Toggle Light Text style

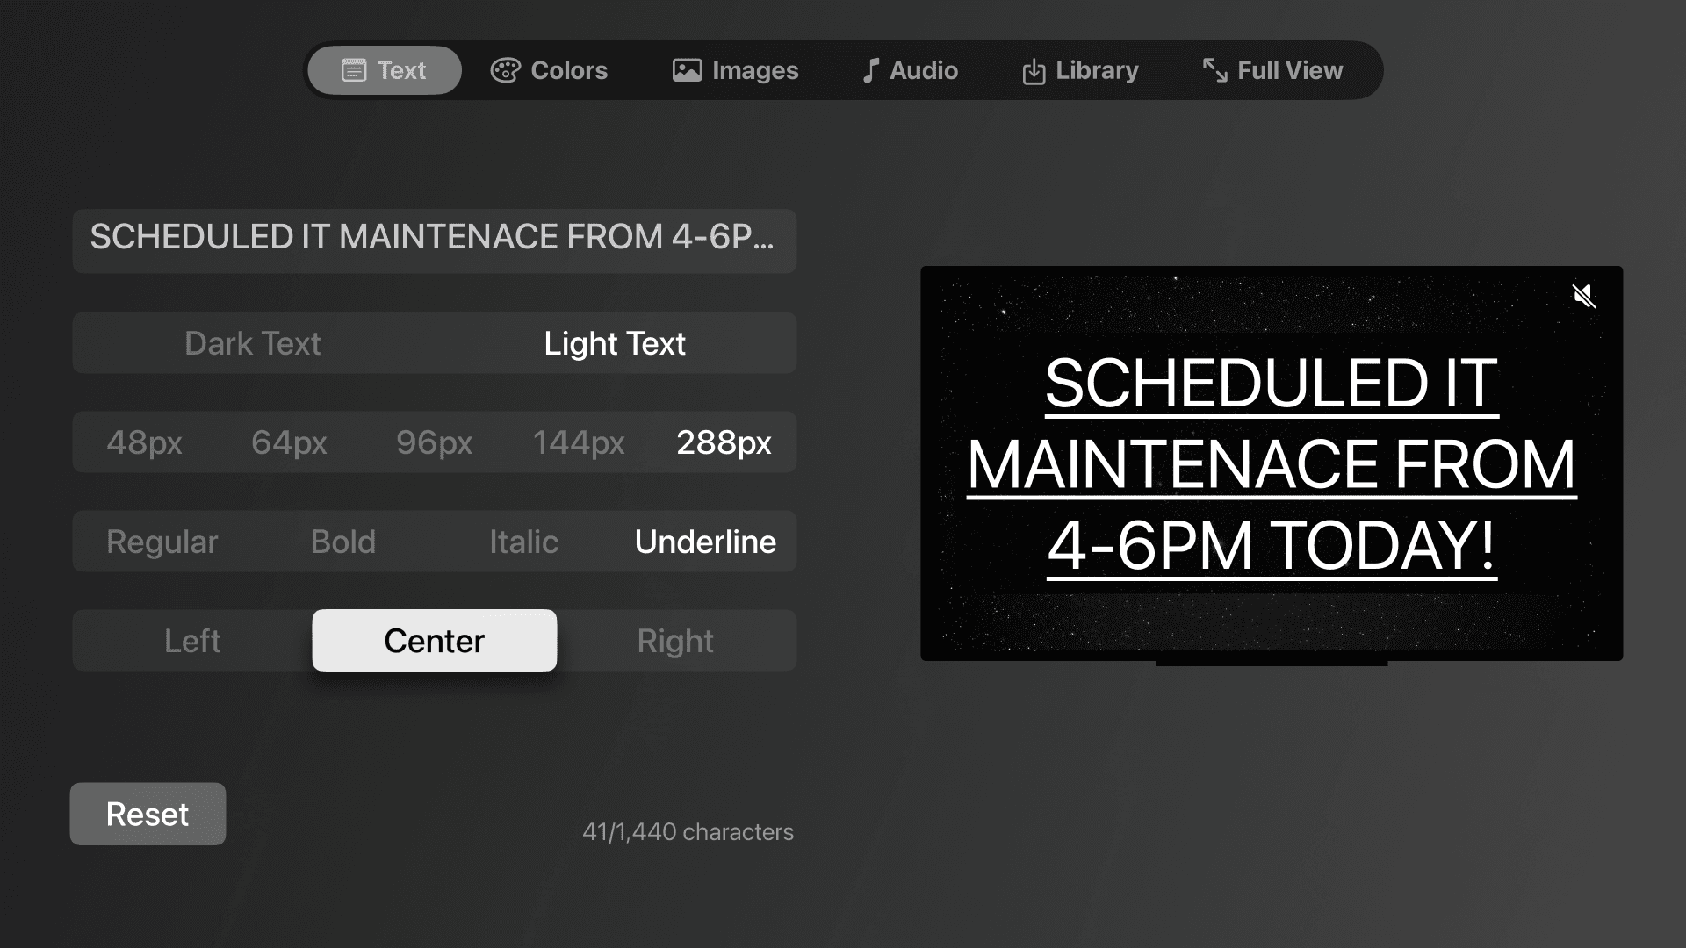coord(615,342)
